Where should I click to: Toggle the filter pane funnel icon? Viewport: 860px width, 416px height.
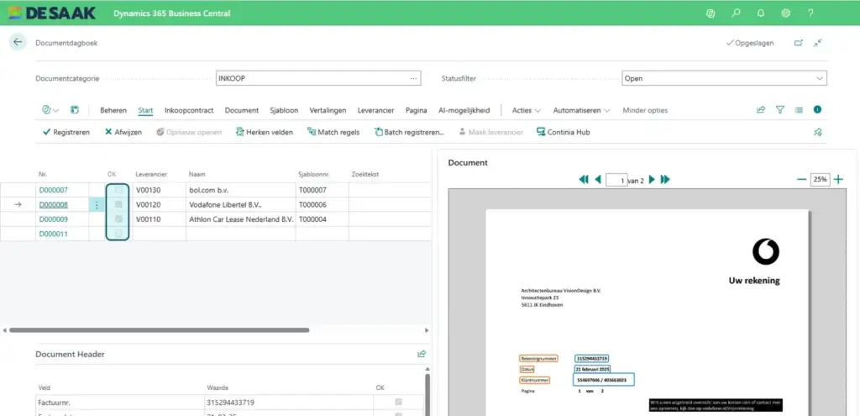click(780, 110)
